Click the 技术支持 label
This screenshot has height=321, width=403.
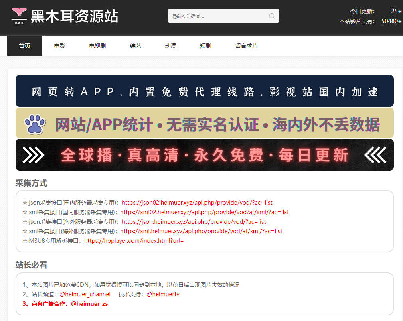click(131, 294)
